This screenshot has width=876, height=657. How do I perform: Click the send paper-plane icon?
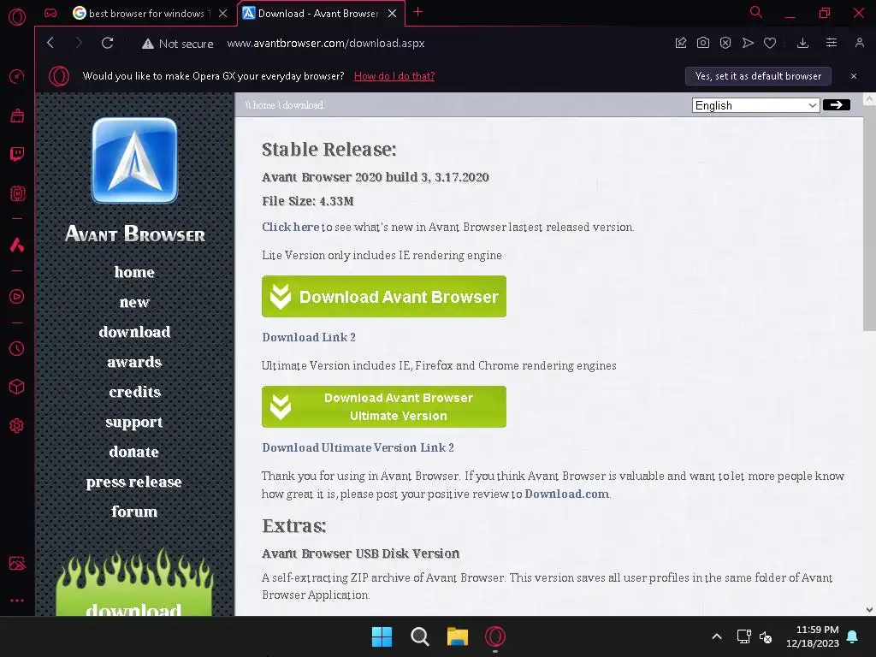pyautogui.click(x=748, y=43)
